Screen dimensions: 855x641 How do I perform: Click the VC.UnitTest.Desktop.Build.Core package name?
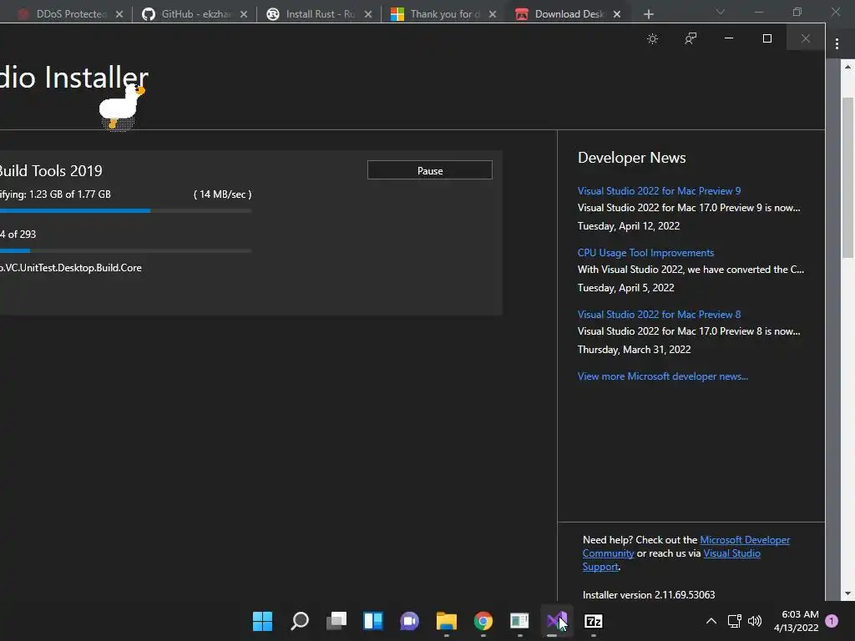(71, 268)
